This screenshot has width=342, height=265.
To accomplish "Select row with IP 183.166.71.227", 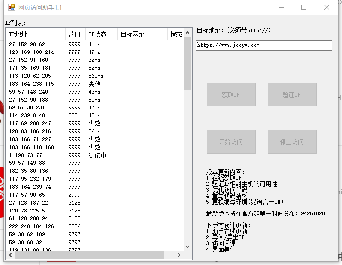I will click(x=95, y=139).
